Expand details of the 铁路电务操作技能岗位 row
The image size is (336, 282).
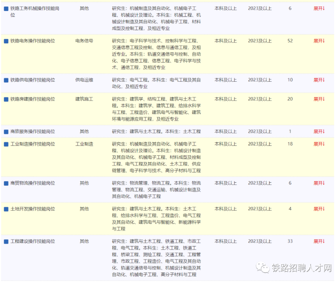pyautogui.click(x=319, y=41)
